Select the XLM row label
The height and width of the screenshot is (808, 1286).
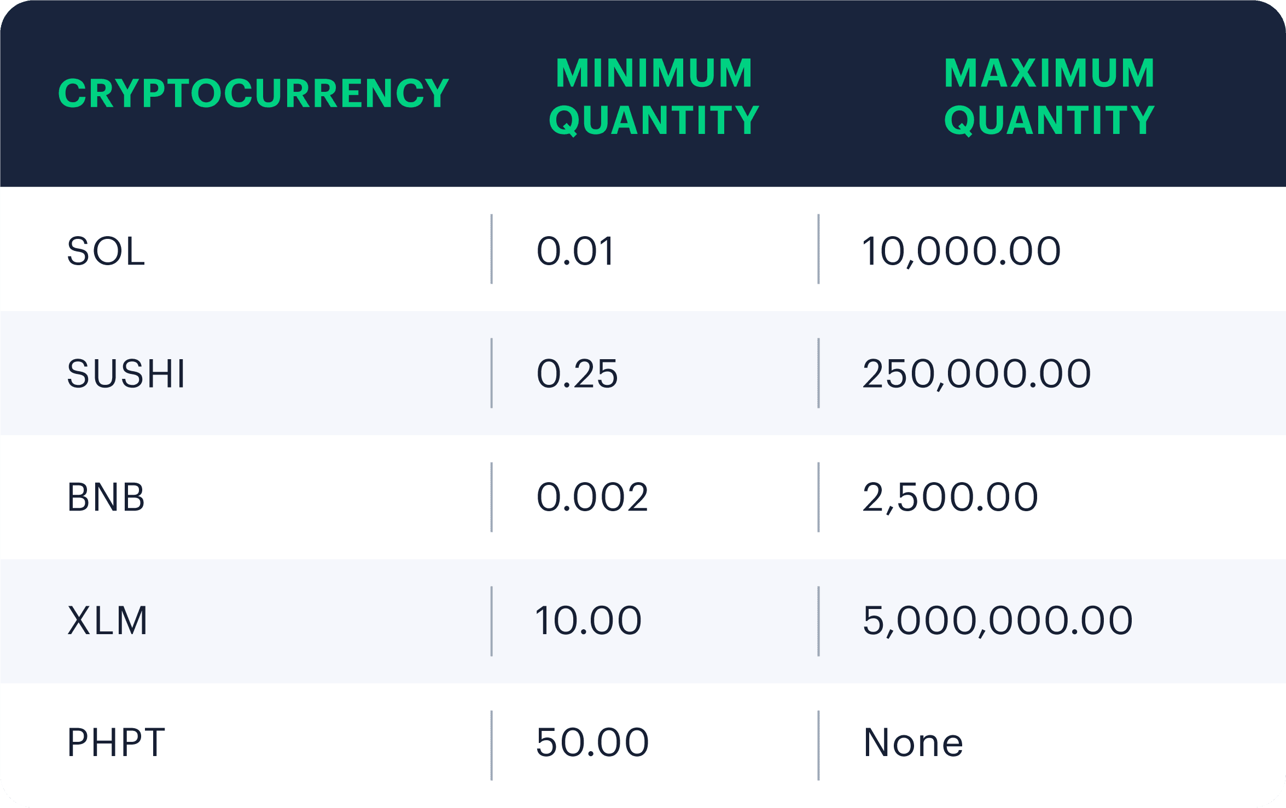point(107,621)
